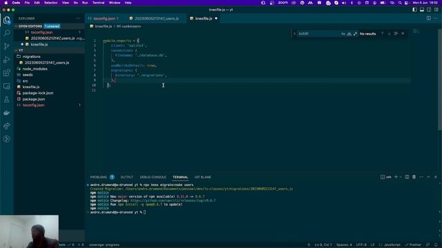The width and height of the screenshot is (442, 248).
Task: Change encoding UTF-8 in status bar
Action: (361, 245)
